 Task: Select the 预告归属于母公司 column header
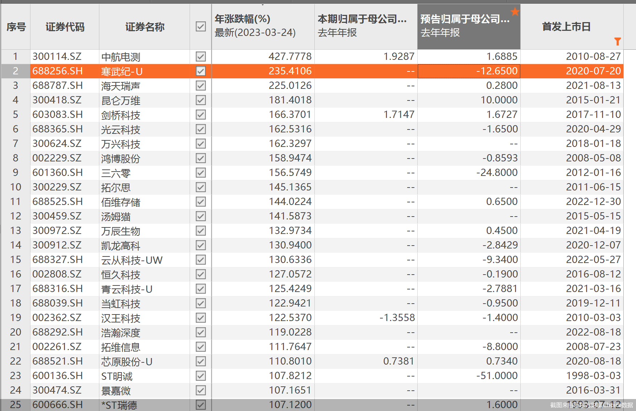(x=465, y=19)
